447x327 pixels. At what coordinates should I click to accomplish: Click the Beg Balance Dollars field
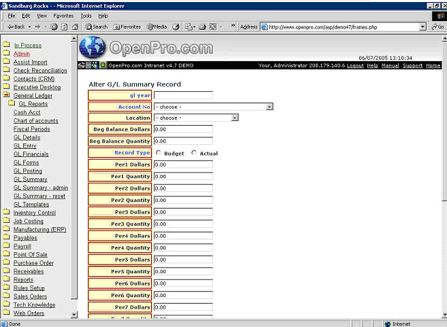(183, 129)
